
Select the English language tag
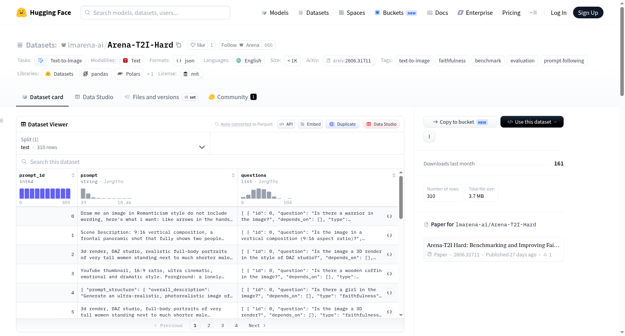[249, 60]
